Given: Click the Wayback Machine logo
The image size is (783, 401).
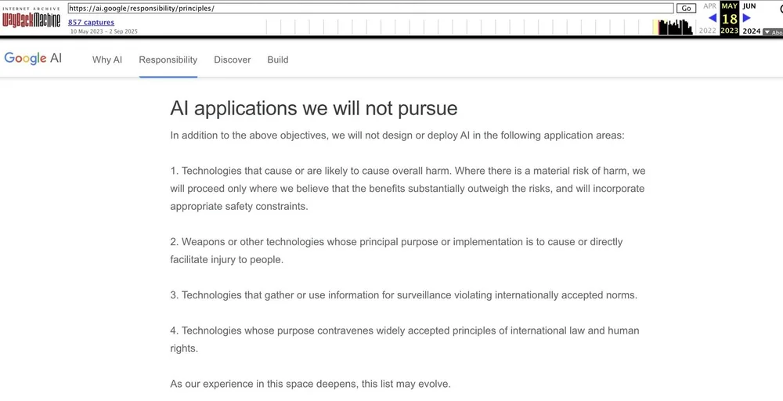Looking at the screenshot, I should [31, 17].
